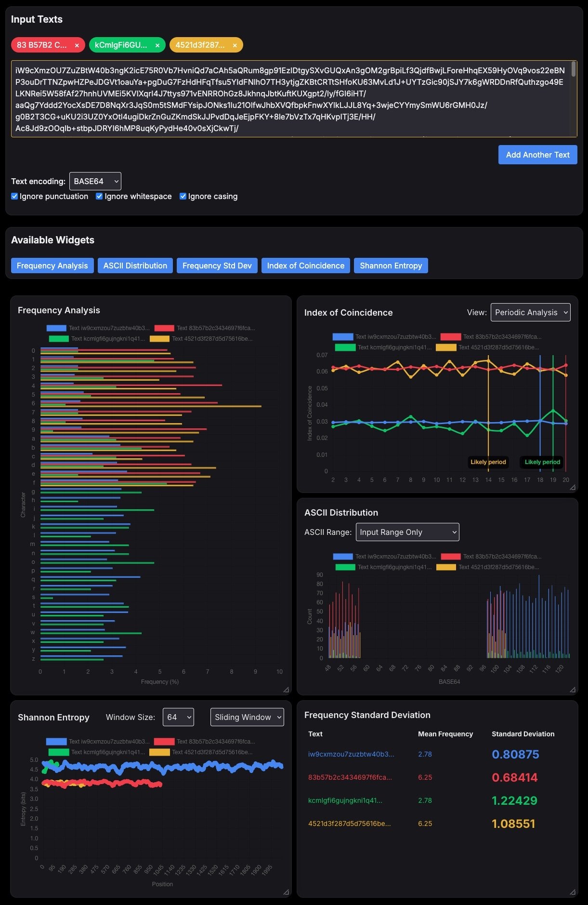Click the Shannon Entropy panel resize handle
This screenshot has width=588, height=905.
click(x=286, y=892)
